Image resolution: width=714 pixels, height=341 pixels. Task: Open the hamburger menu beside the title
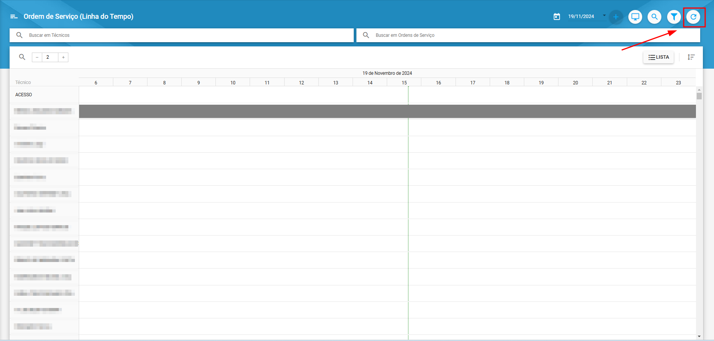click(14, 16)
